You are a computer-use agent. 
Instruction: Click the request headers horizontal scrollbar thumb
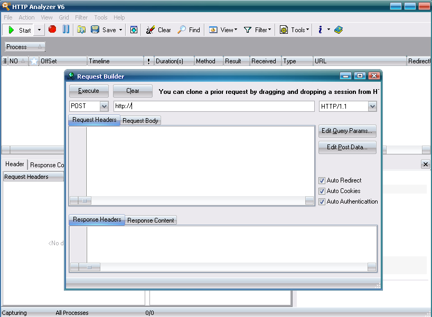tap(84, 200)
